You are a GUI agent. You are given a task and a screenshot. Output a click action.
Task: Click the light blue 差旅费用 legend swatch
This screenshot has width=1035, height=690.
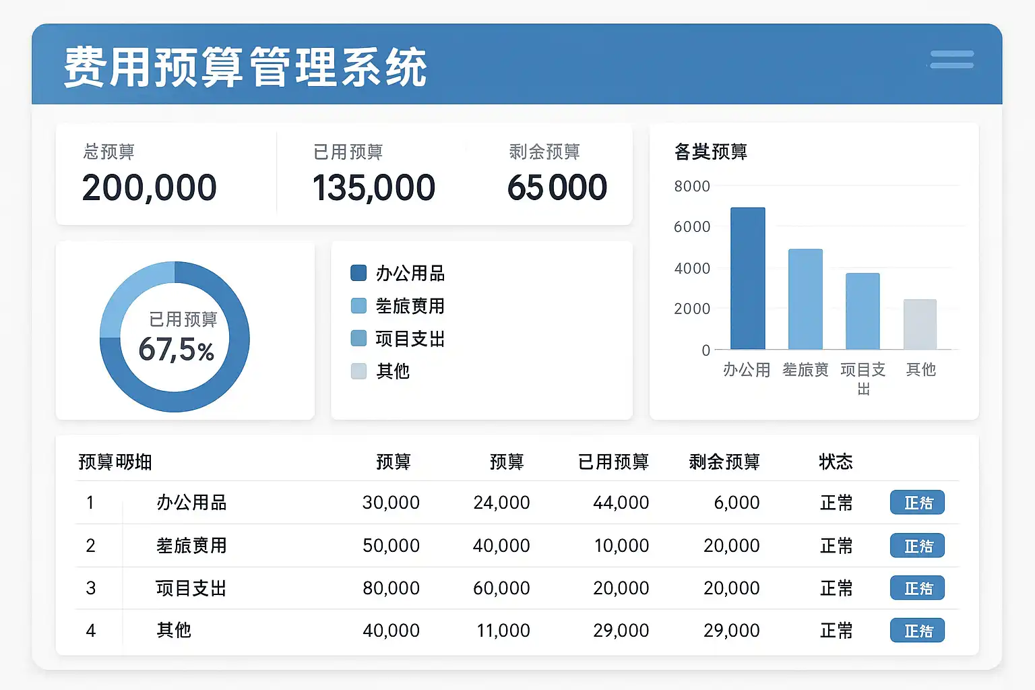[358, 306]
